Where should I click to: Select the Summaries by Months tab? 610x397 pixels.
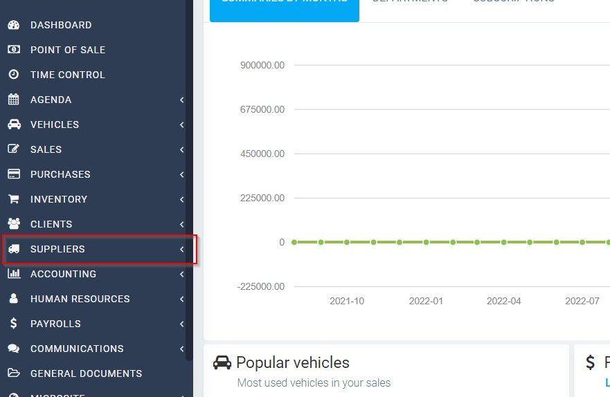284,7
